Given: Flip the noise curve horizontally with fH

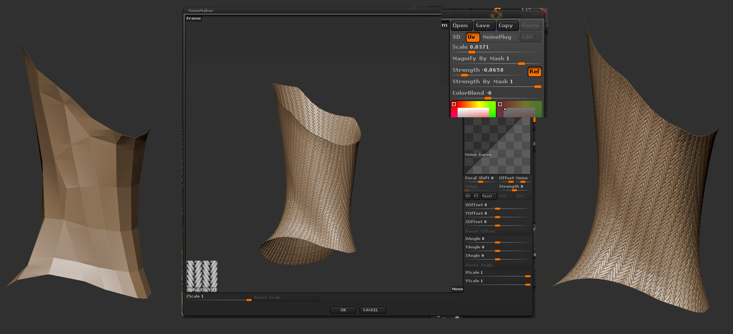Looking at the screenshot, I should click(468, 196).
